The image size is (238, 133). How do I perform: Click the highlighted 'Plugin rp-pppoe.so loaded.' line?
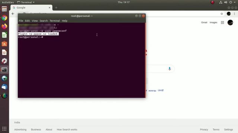38,34
